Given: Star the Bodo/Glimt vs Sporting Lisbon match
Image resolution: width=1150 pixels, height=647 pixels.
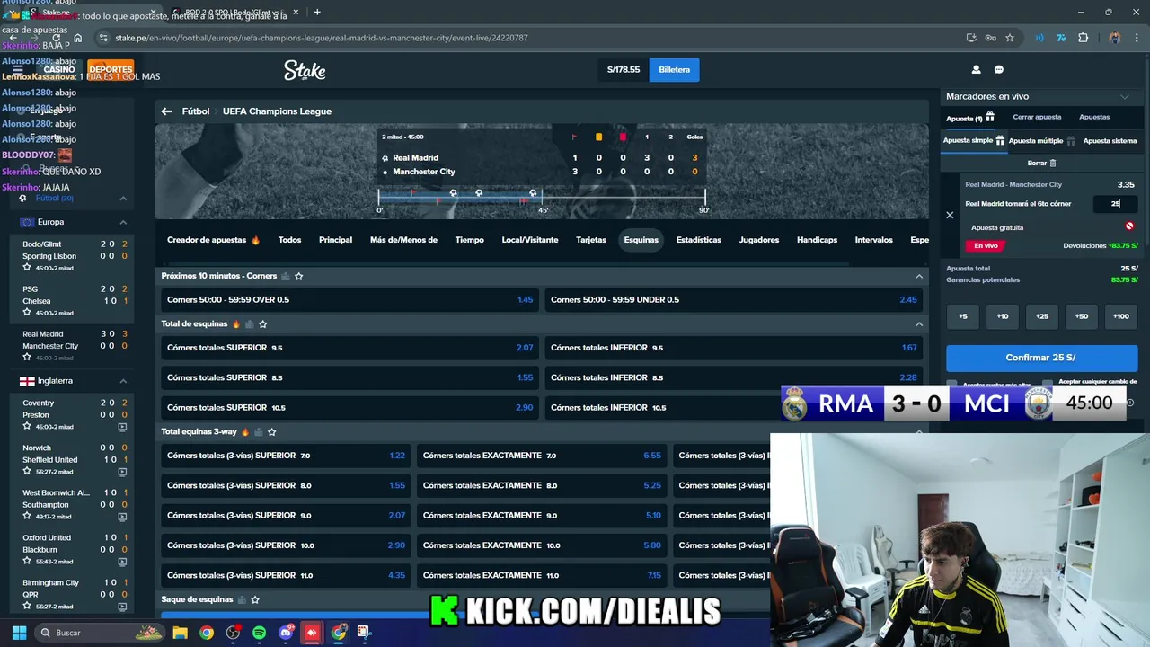Looking at the screenshot, I should pos(28,268).
